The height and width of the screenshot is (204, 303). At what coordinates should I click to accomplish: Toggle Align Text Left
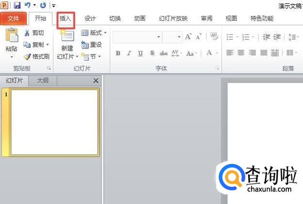(x=230, y=52)
